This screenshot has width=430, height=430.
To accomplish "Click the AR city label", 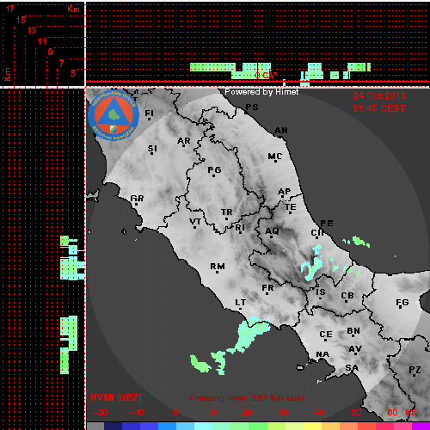I will [184, 141].
